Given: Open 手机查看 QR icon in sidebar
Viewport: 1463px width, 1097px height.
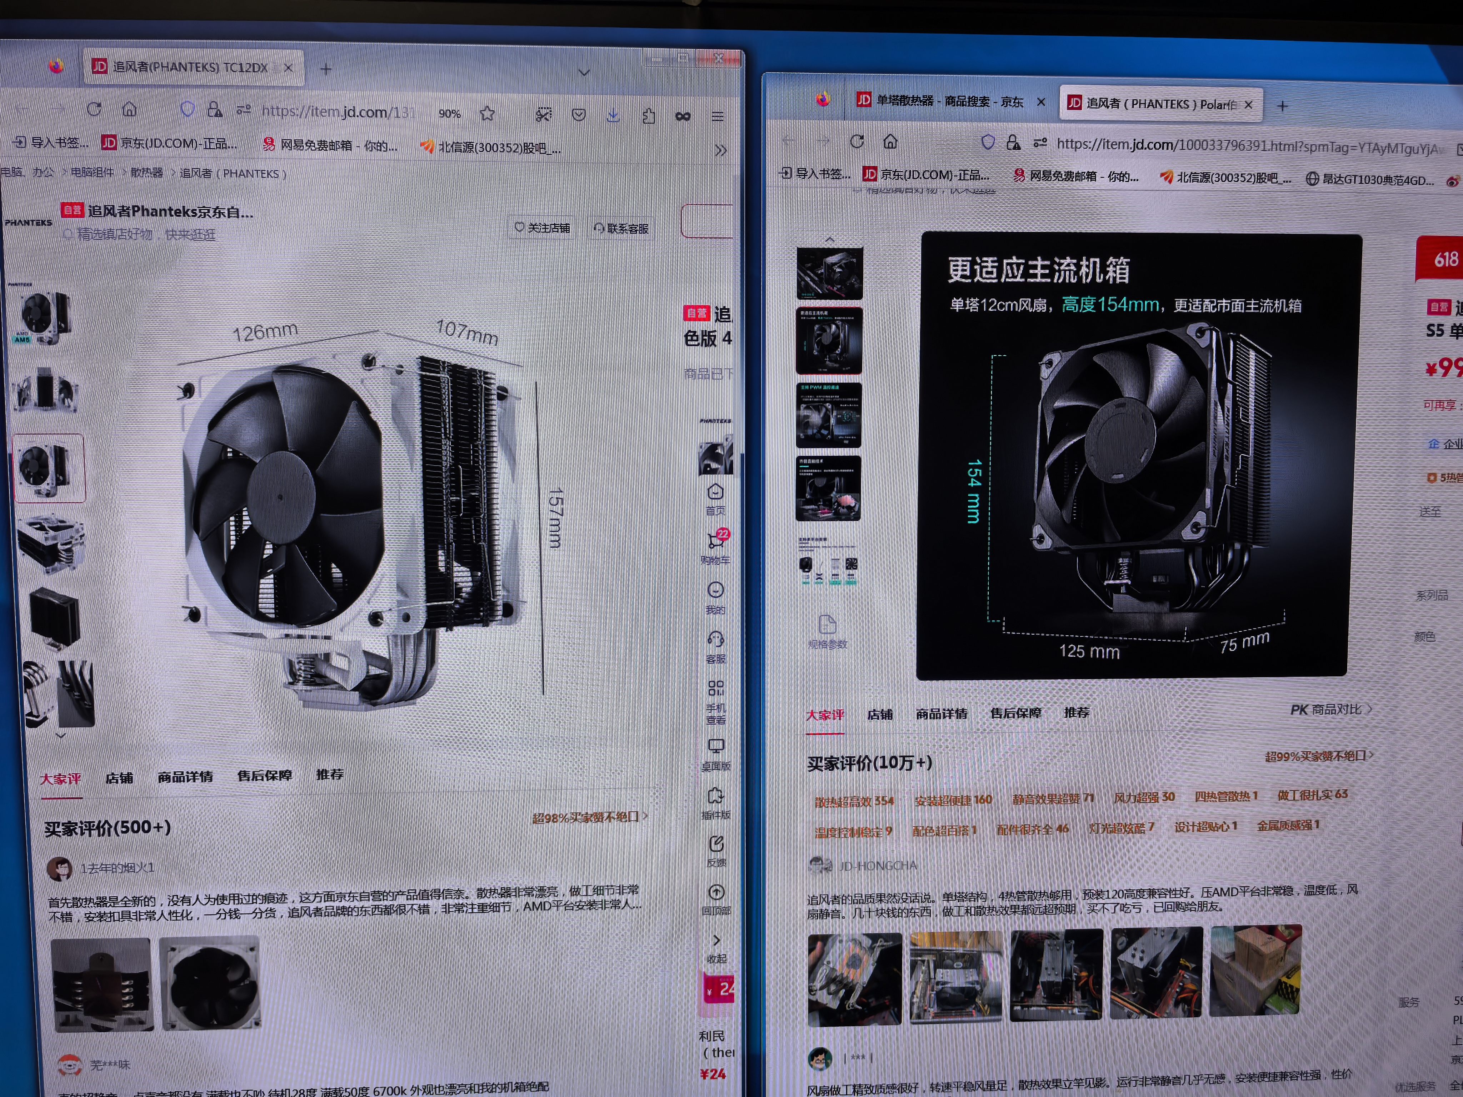Looking at the screenshot, I should pos(716,702).
